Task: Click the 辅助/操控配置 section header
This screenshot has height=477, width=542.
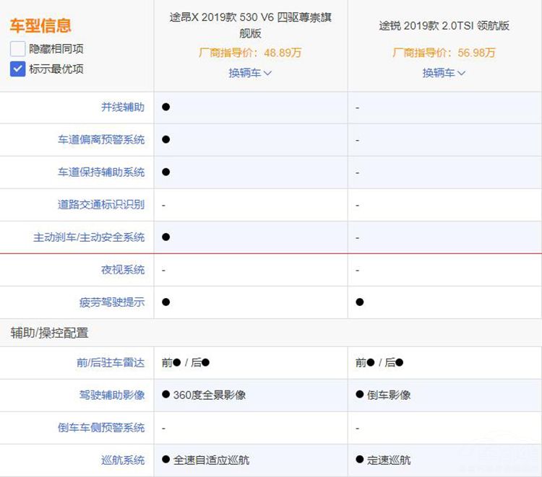Action: tap(49, 333)
